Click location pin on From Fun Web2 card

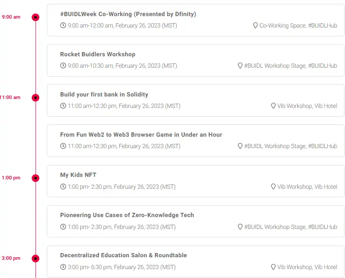point(240,146)
